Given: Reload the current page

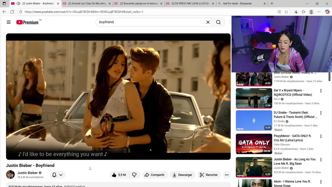Looking at the screenshot, I should [12, 12].
